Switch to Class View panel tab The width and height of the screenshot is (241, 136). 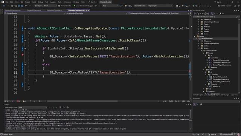click(x=234, y=95)
